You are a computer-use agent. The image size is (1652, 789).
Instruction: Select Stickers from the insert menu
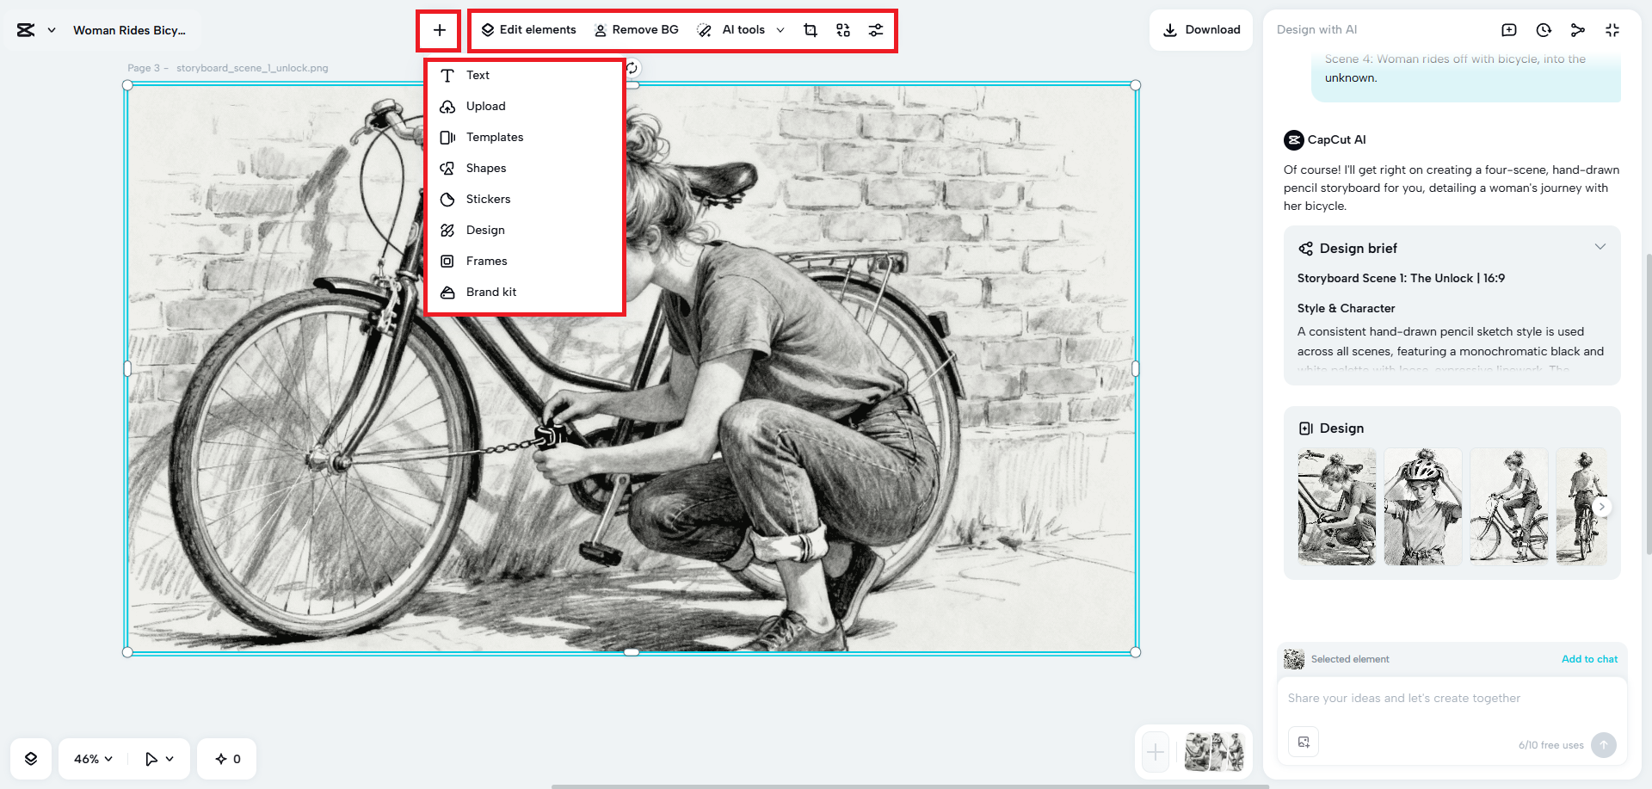click(487, 199)
